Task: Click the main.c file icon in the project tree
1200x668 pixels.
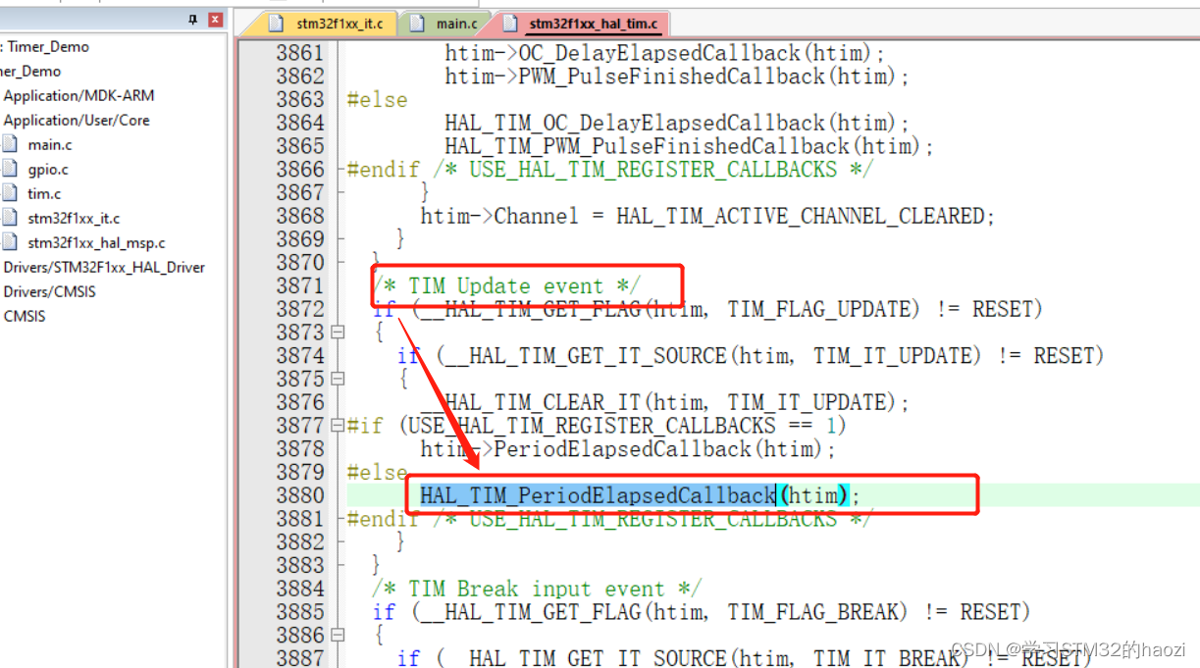Action: click(10, 144)
